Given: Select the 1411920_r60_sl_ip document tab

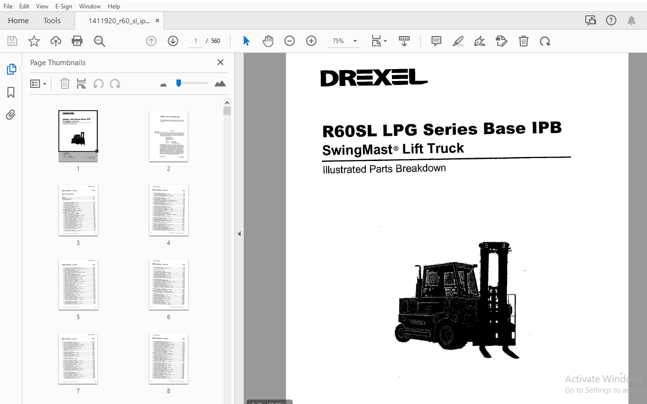Looking at the screenshot, I should [x=119, y=21].
